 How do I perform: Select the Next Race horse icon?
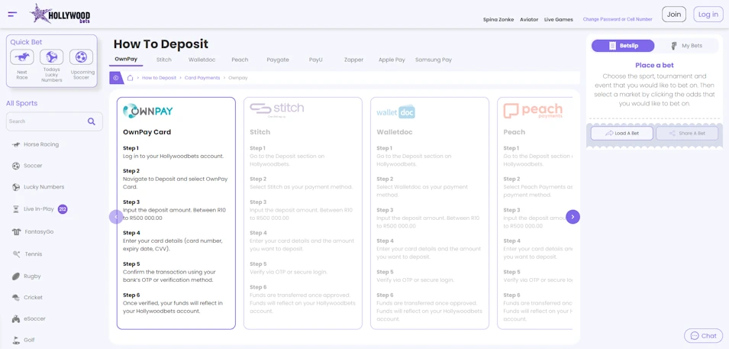tap(22, 57)
